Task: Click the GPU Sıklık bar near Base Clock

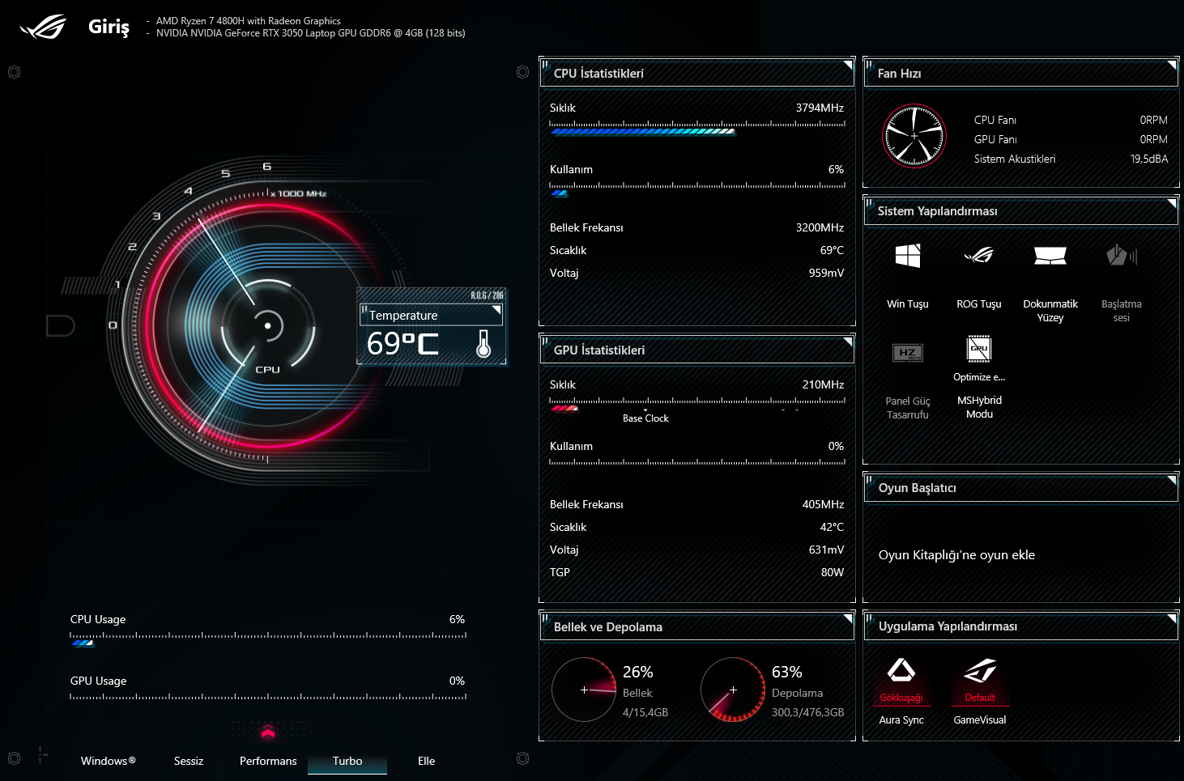Action: point(697,405)
